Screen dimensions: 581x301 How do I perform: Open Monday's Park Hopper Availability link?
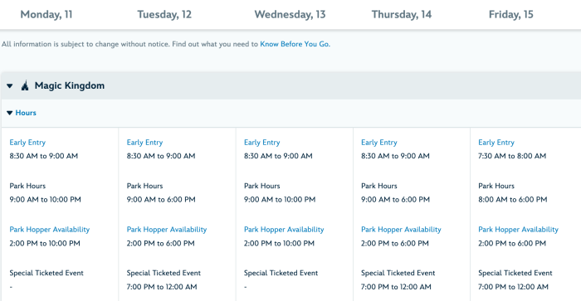click(50, 230)
